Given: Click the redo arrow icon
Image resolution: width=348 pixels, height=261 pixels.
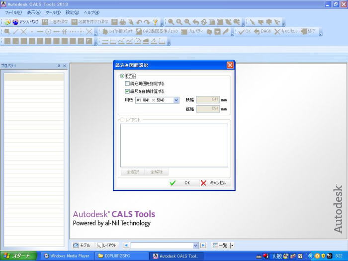Looking at the screenshot, I should pyautogui.click(x=147, y=22).
